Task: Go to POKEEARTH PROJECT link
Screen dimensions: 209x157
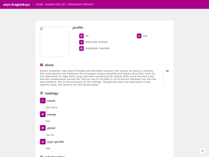Action: click(x=81, y=4)
